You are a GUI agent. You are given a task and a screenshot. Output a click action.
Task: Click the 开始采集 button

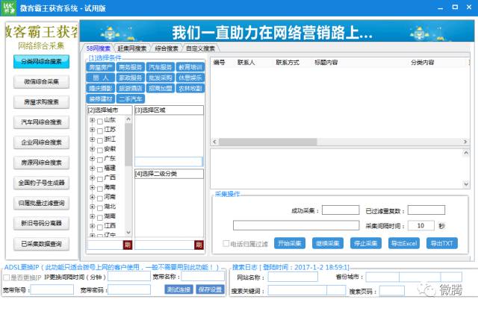pyautogui.click(x=290, y=243)
